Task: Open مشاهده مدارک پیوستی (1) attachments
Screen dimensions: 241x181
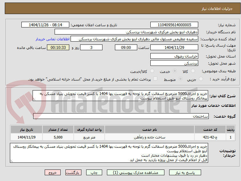Action: pos(136,173)
